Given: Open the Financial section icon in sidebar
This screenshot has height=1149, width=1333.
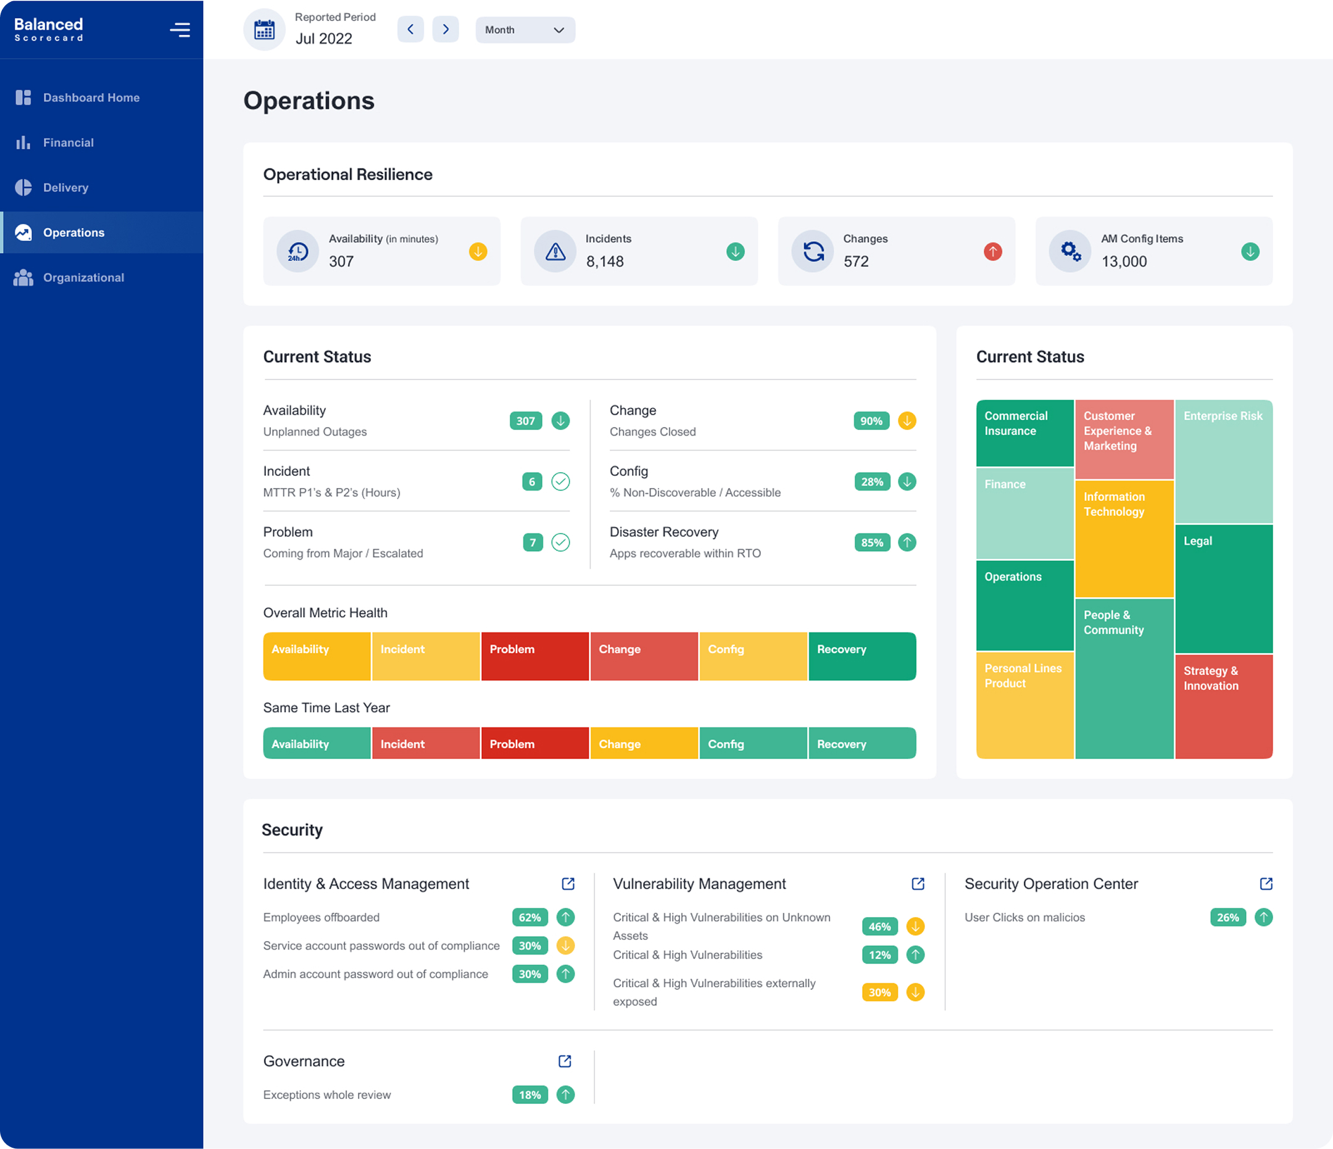Looking at the screenshot, I should [23, 142].
